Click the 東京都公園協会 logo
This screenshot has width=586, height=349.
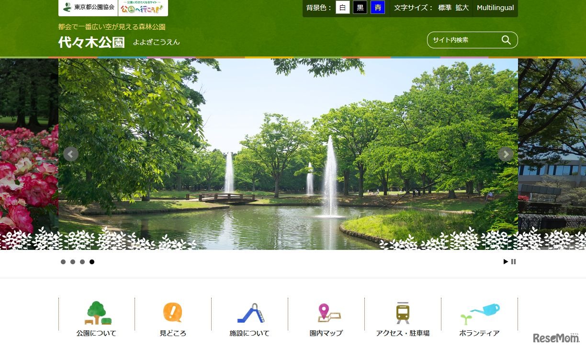(89, 8)
